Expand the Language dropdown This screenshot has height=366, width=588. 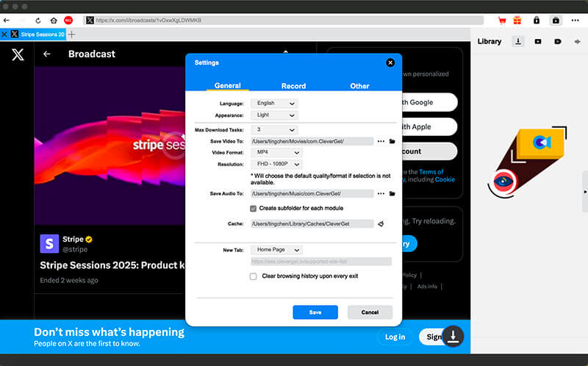pyautogui.click(x=274, y=103)
